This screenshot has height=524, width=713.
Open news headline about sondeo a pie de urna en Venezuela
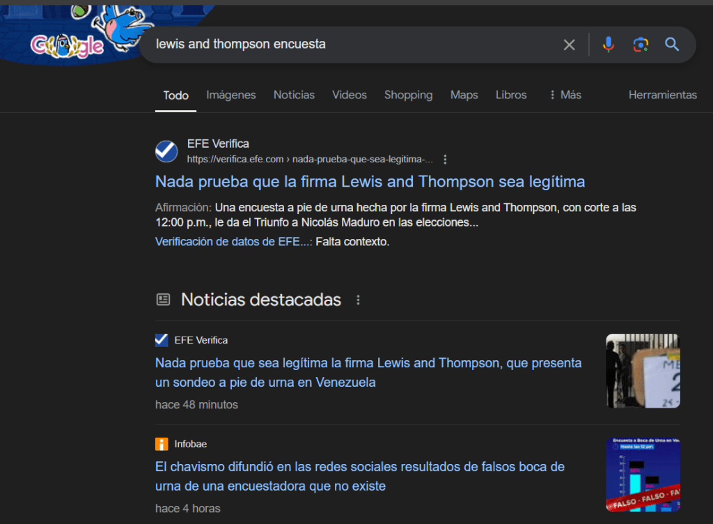click(x=368, y=373)
